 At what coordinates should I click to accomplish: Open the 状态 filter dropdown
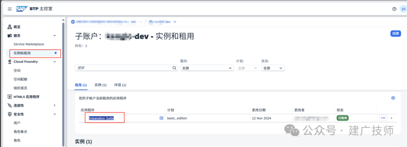click(273, 68)
